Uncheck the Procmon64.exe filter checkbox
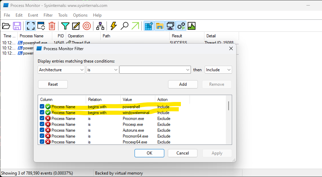322x177 pixels. [42, 136]
